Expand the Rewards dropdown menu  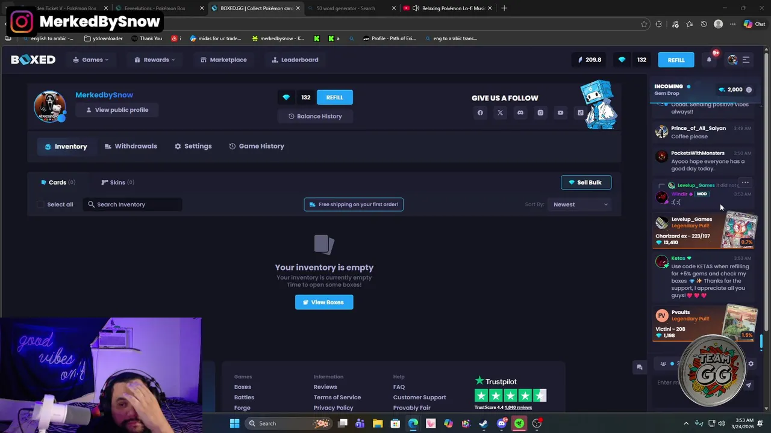coord(155,60)
